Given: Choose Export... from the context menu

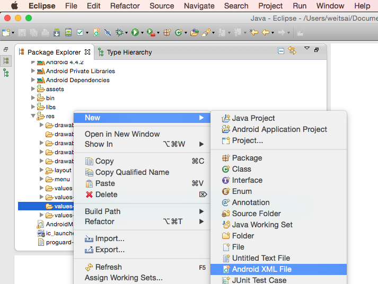Looking at the screenshot, I should click(142, 250).
